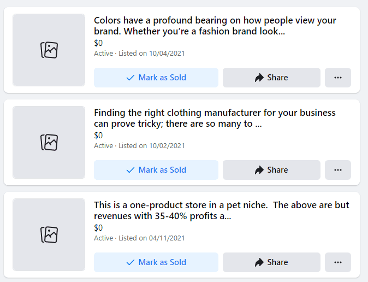Mark clothing manufacturer listing as sold
Image resolution: width=368 pixels, height=282 pixels.
point(156,170)
